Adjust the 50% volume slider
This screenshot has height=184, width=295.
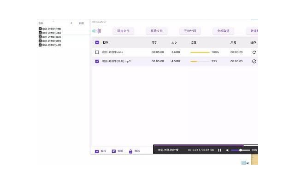(x=241, y=150)
